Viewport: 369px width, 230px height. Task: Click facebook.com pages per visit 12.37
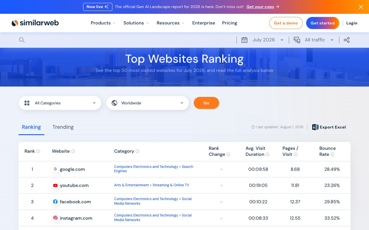coord(295,202)
